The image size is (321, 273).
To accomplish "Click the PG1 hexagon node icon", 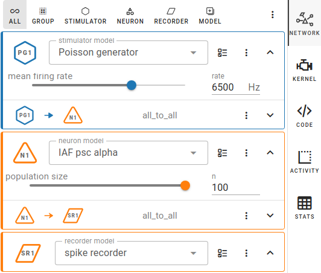I will tap(25, 53).
